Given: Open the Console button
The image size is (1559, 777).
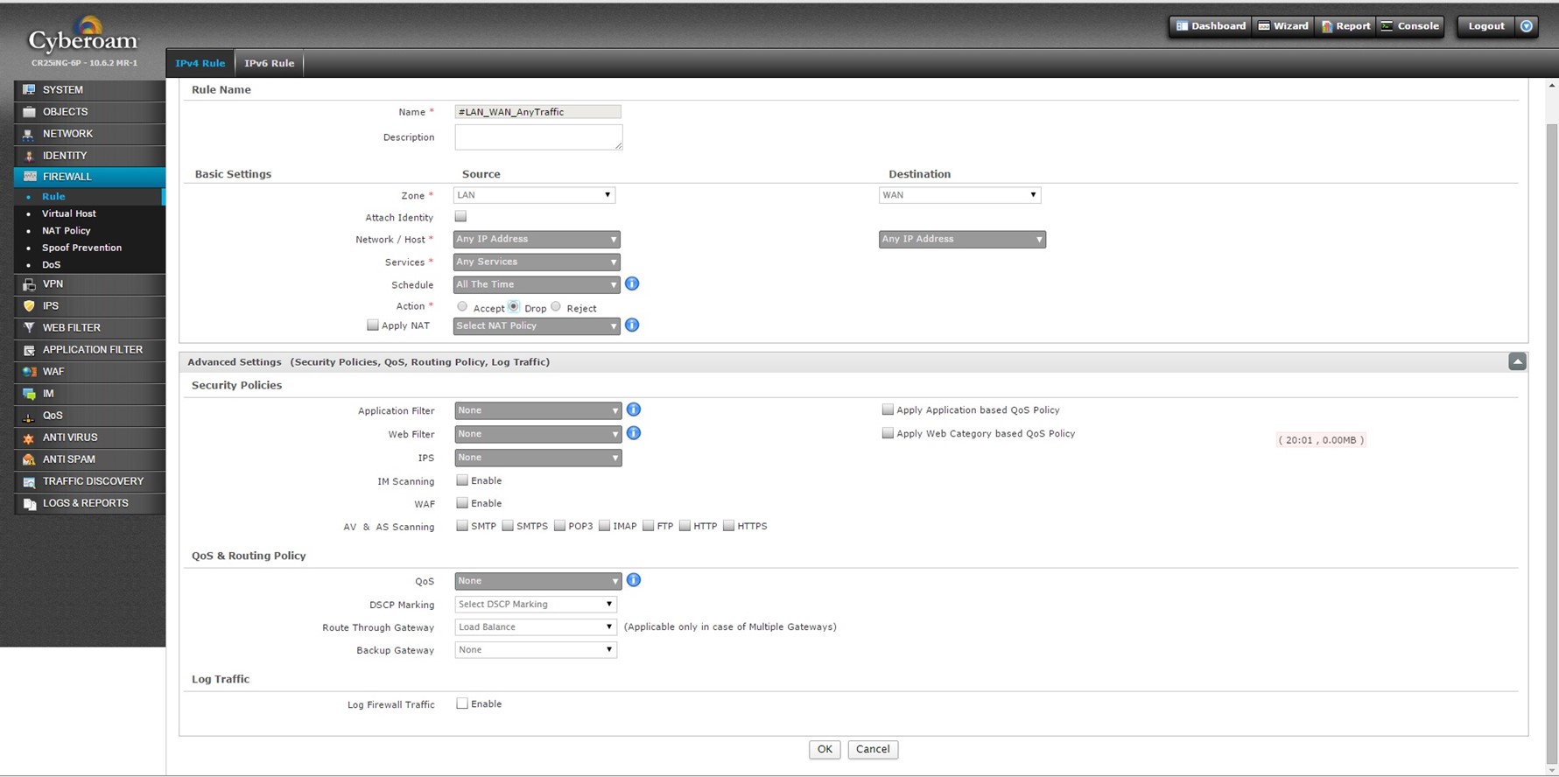Looking at the screenshot, I should click(x=1410, y=26).
